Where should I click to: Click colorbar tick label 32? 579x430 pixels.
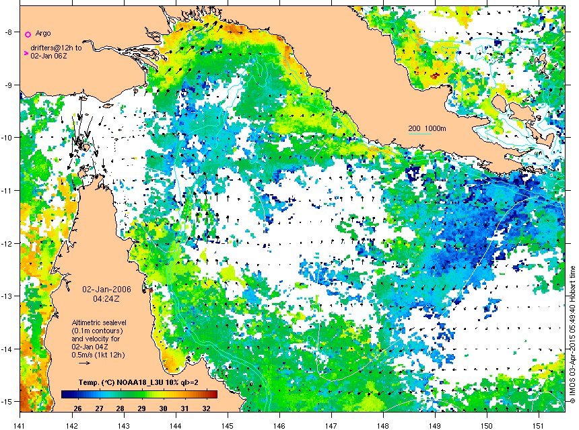207,408
